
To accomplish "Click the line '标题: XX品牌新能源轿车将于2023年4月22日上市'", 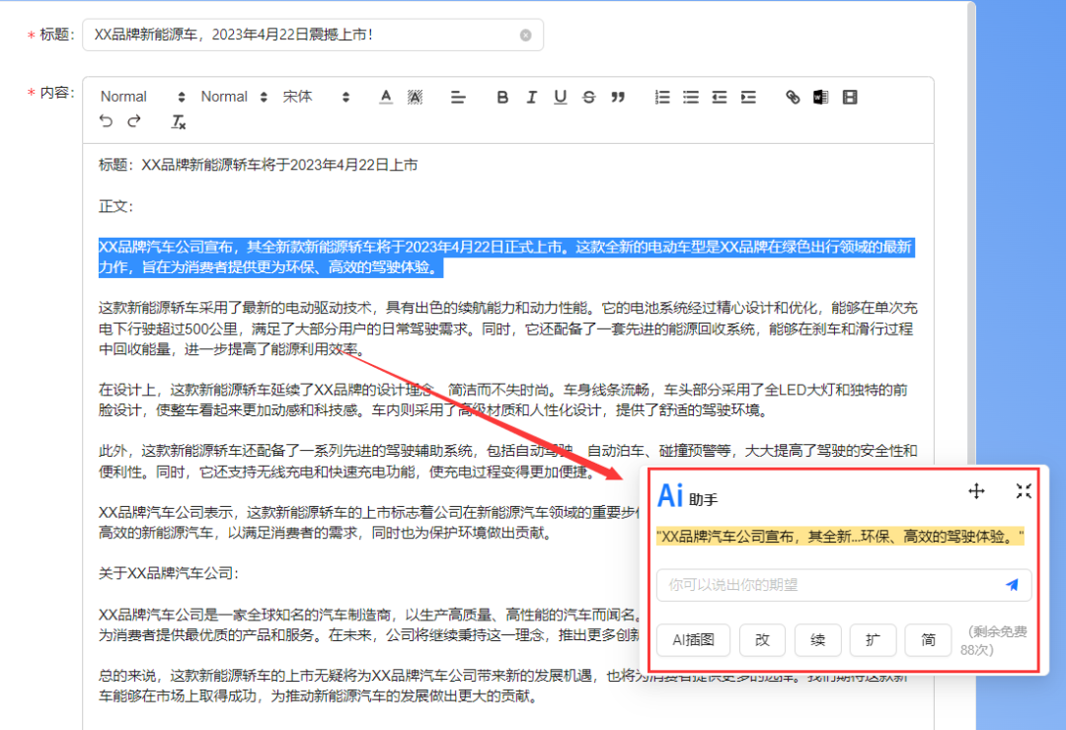I will point(259,165).
